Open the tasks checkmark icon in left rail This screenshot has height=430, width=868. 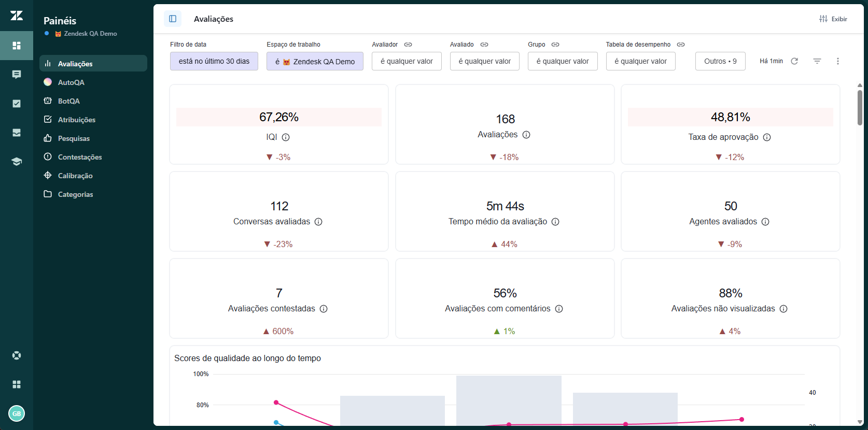click(x=17, y=104)
